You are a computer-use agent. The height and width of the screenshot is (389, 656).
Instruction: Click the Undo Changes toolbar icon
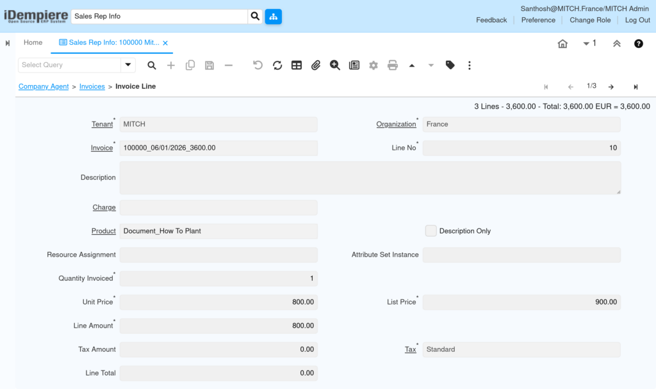[x=258, y=65]
